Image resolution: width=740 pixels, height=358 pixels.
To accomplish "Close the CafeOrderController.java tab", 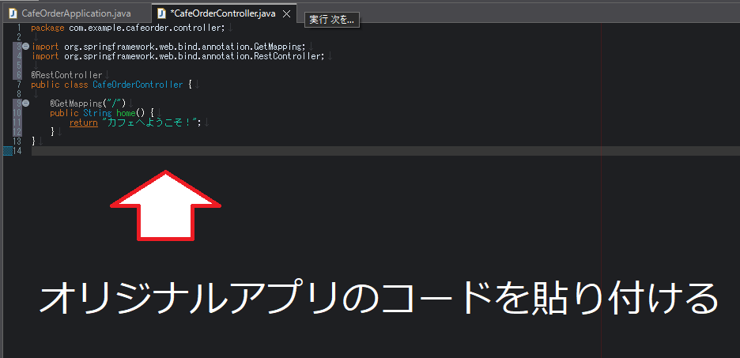I will coord(287,14).
